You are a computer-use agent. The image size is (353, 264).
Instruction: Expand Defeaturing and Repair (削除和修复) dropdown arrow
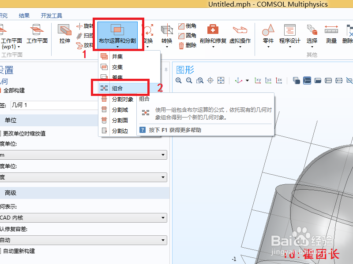(x=213, y=47)
